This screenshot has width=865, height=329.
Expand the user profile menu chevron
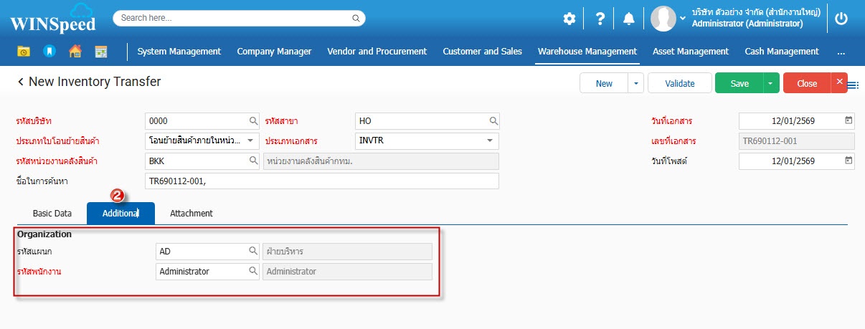coord(682,18)
